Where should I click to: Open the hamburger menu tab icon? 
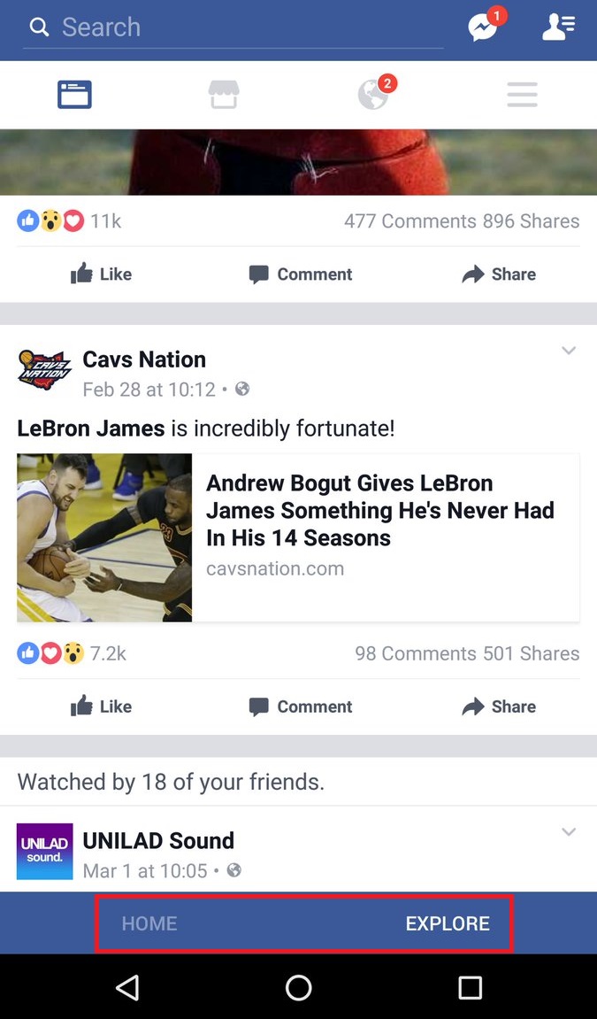coord(523,95)
